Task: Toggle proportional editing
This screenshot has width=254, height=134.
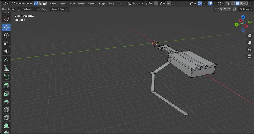Action: click(x=169, y=3)
